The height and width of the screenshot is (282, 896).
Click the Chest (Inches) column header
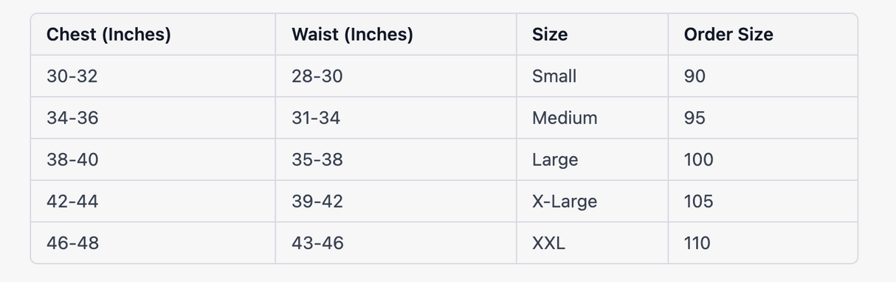(153, 34)
